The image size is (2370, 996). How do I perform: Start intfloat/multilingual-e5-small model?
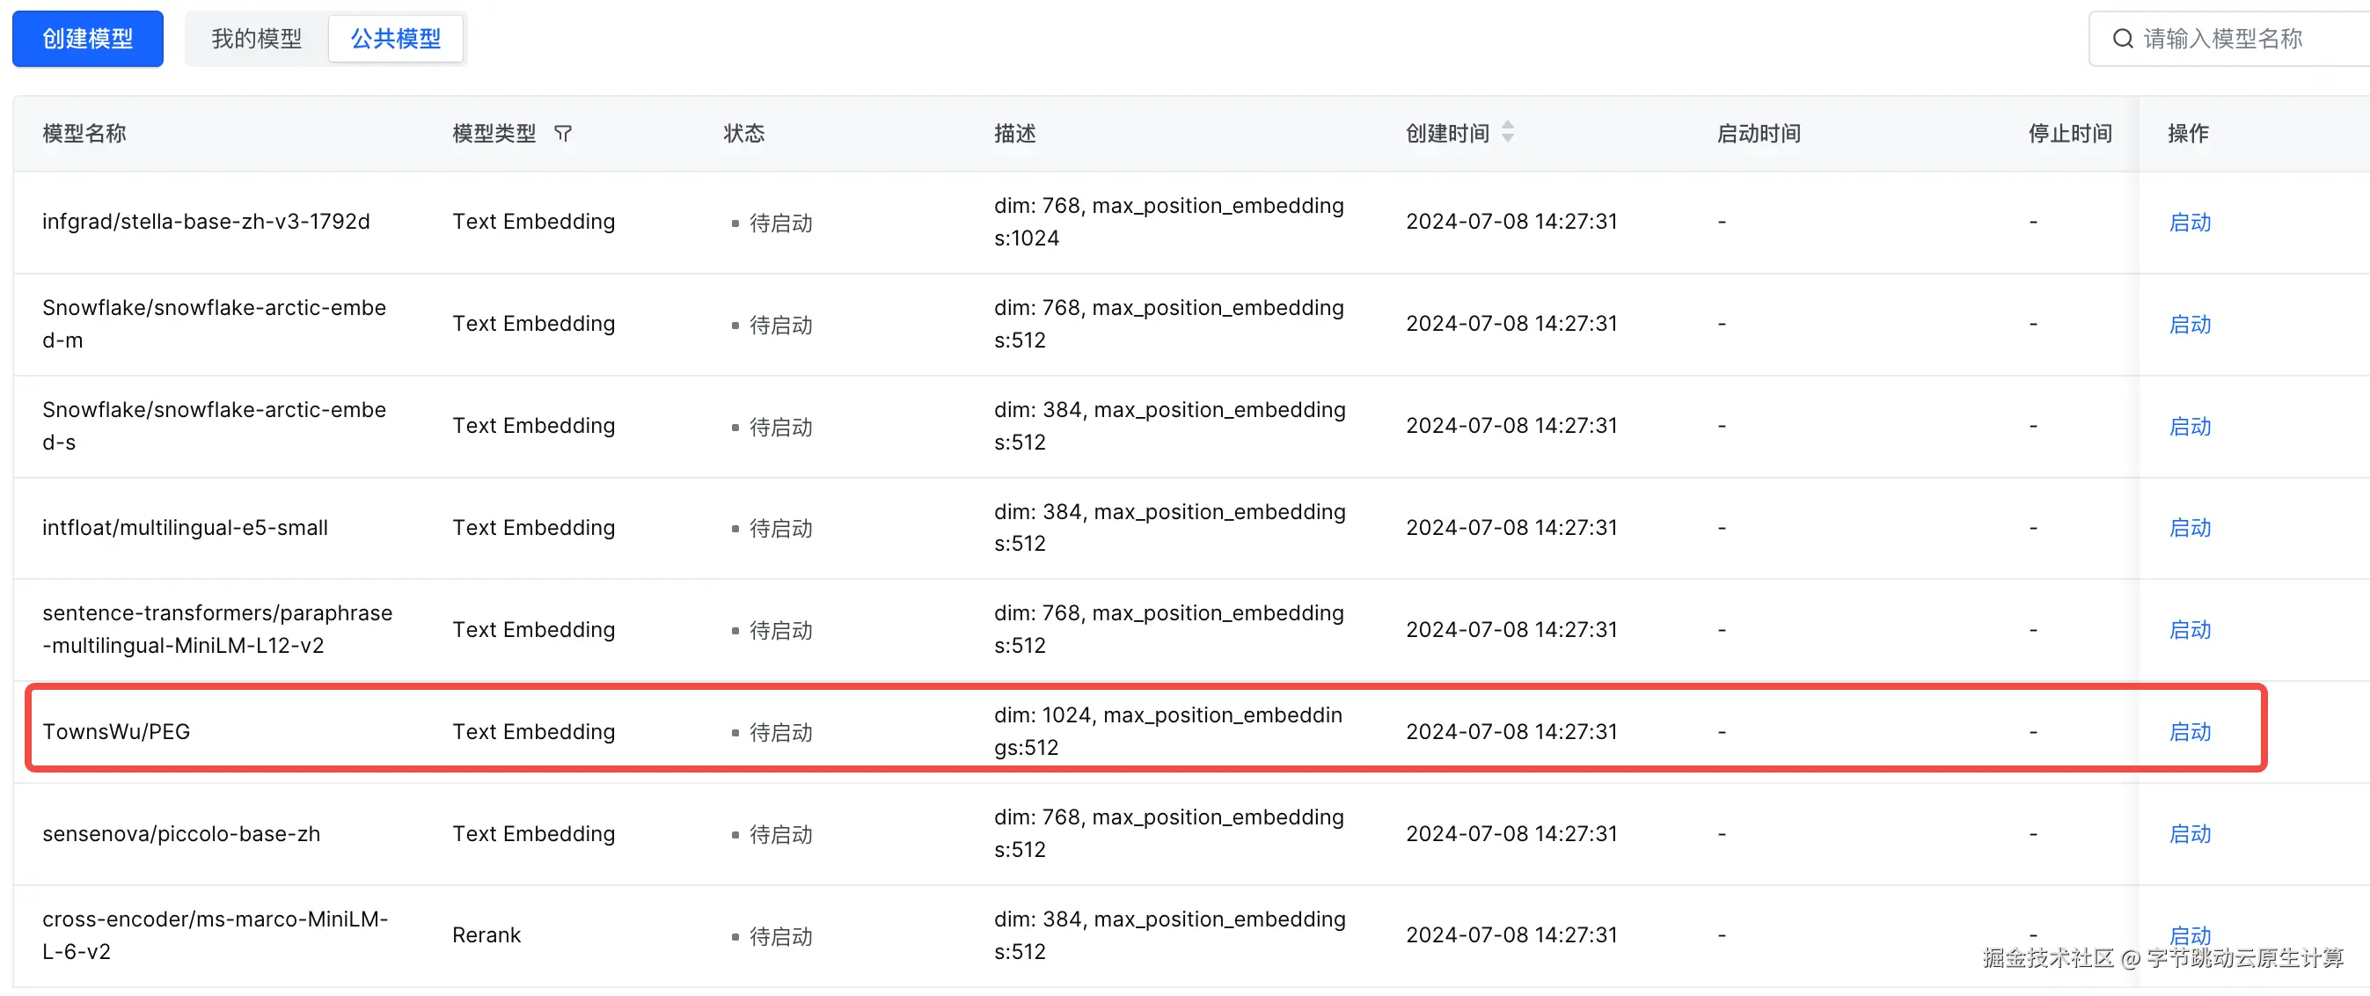coord(2189,527)
